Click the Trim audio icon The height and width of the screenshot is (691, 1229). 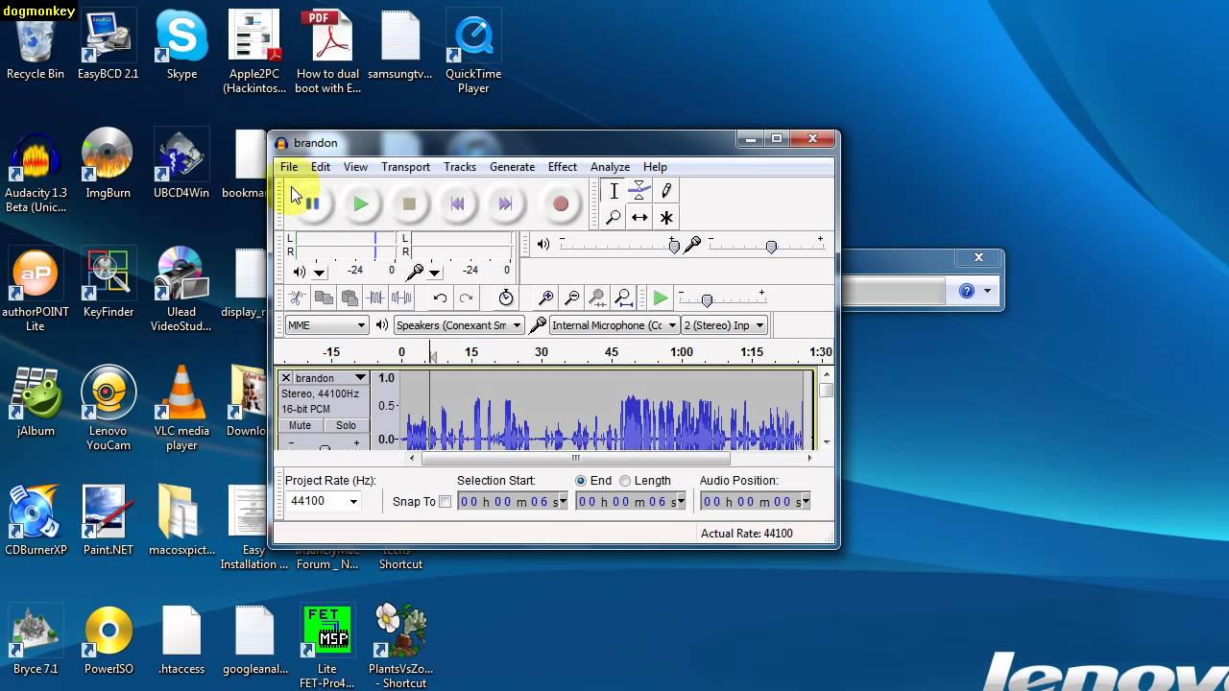click(375, 298)
